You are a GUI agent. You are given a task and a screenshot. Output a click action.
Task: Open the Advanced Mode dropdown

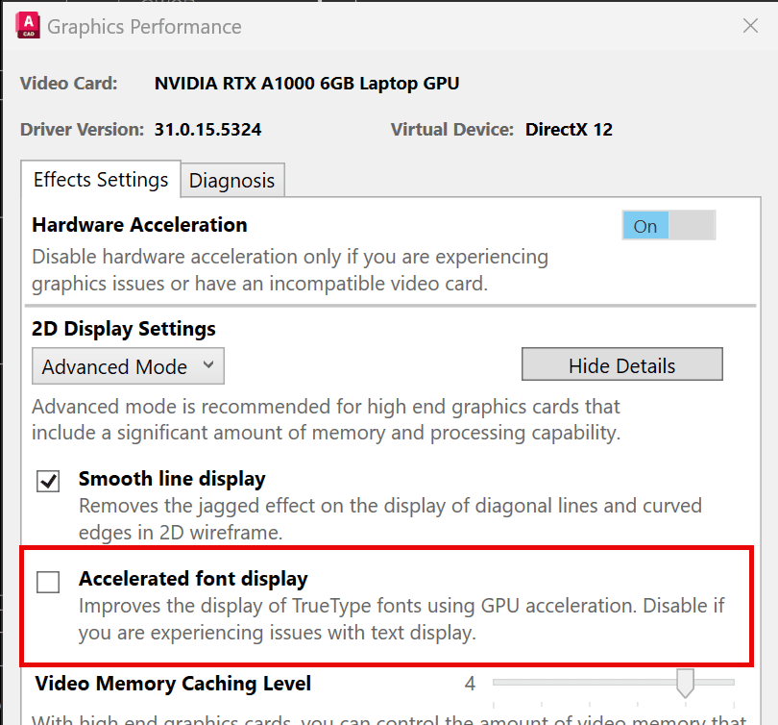(x=128, y=366)
